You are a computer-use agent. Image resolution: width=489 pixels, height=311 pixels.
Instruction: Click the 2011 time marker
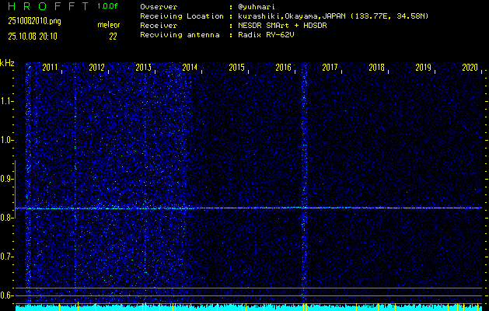51,68
